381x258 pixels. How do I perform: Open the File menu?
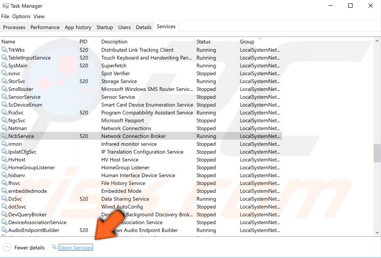[5, 16]
